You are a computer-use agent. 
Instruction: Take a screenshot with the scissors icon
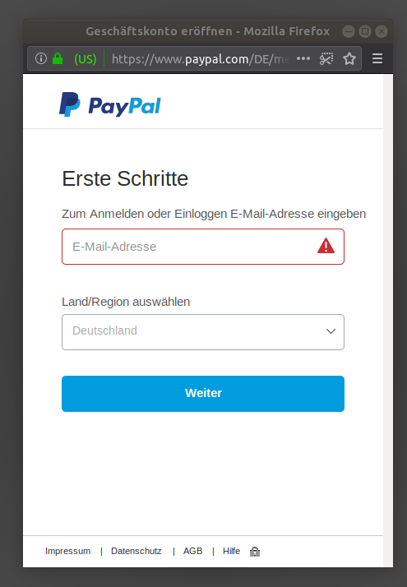coord(326,58)
